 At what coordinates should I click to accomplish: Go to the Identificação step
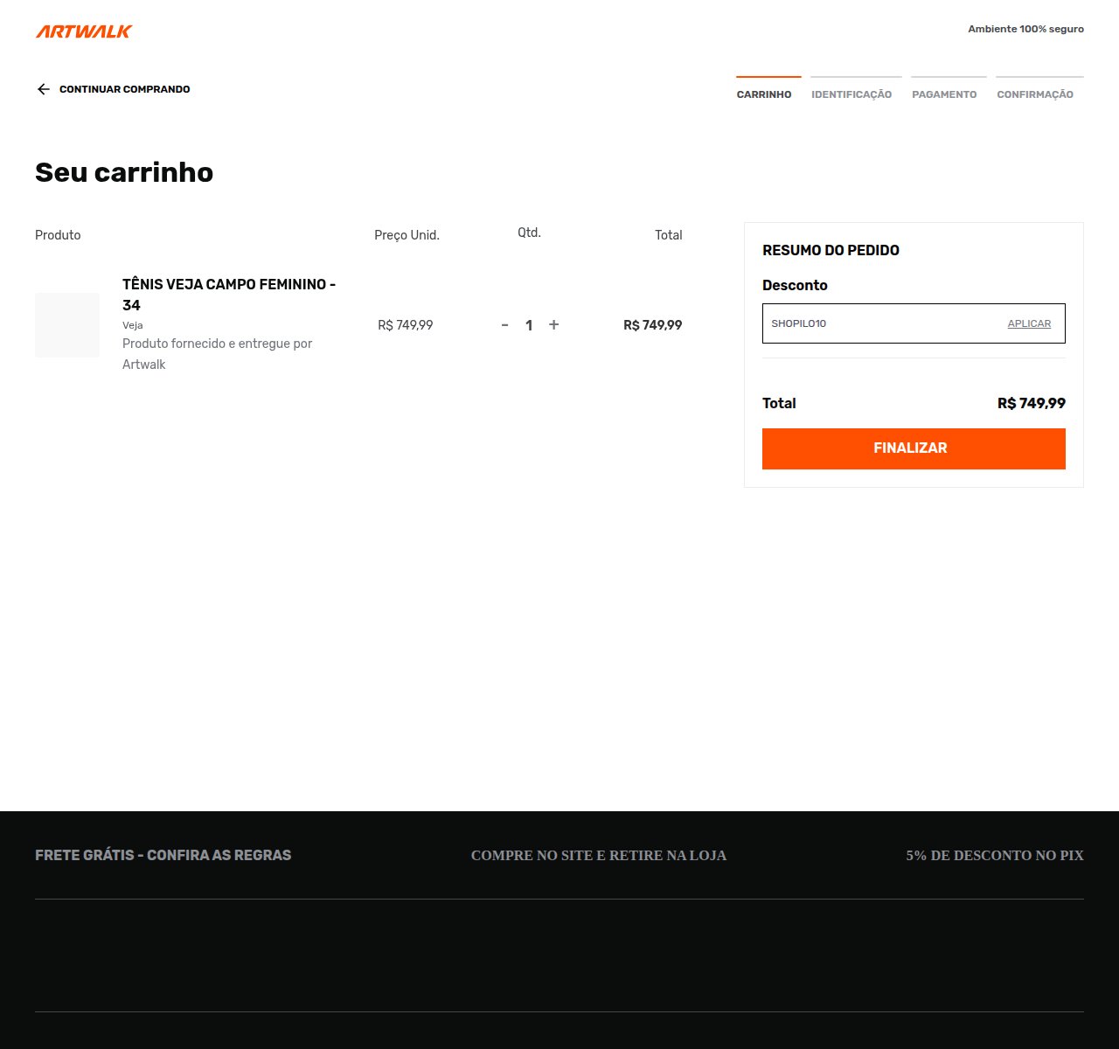click(x=851, y=94)
